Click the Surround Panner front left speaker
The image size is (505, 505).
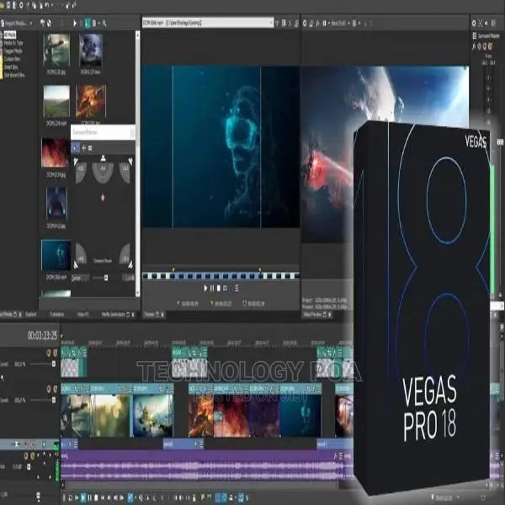tap(76, 161)
